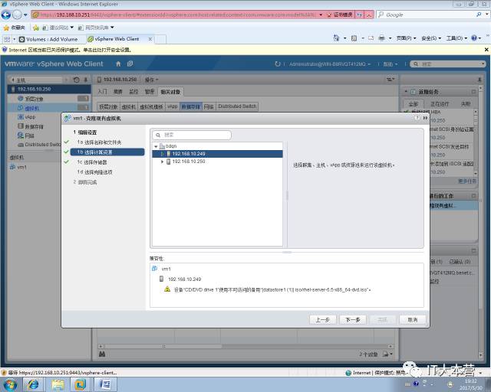Click the magnifier icon in Google search box
The width and height of the screenshot is (491, 392).
pyautogui.click(x=479, y=15)
